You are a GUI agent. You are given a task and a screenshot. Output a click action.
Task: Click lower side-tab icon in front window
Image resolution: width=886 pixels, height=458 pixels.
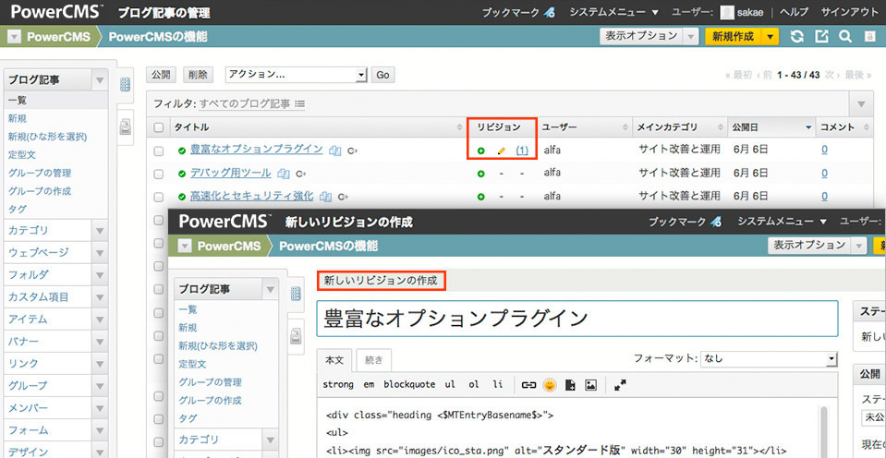point(295,336)
